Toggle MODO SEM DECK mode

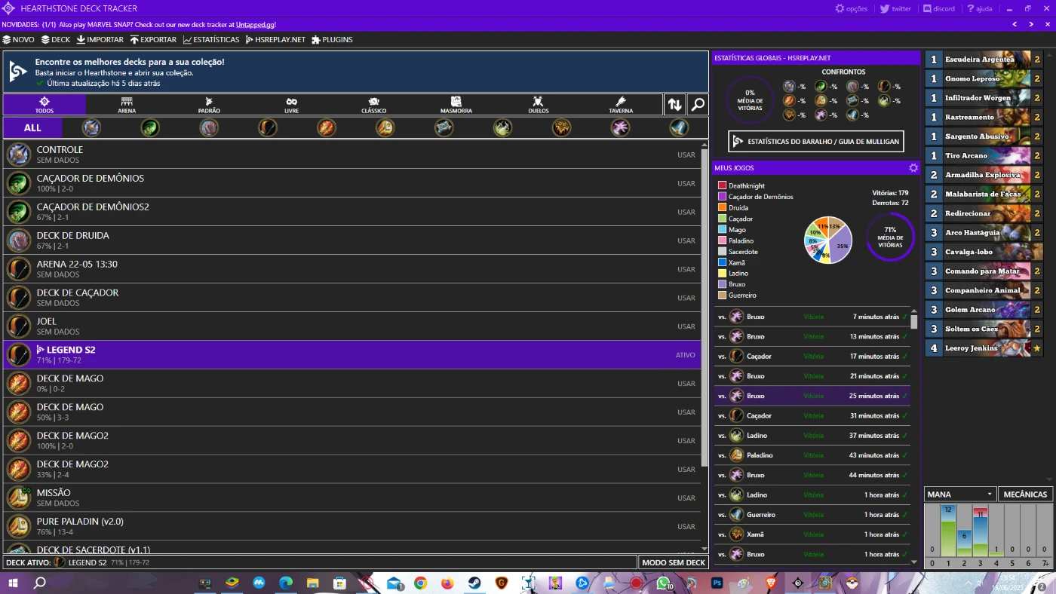pyautogui.click(x=674, y=562)
